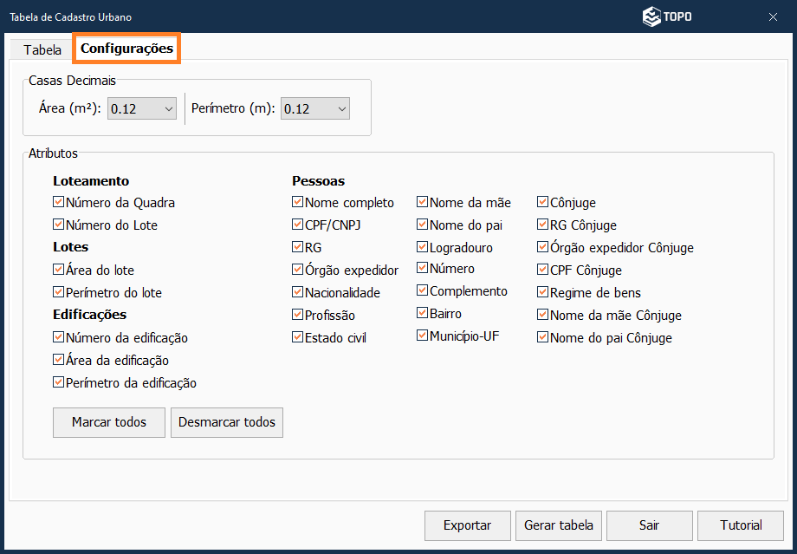Image resolution: width=797 pixels, height=554 pixels.
Task: Click the Marcar todos button
Action: point(109,422)
